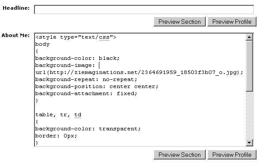Screen dimensions: 264x163
Task: Click the About Me scrollbar thumb
Action: tap(249, 66)
